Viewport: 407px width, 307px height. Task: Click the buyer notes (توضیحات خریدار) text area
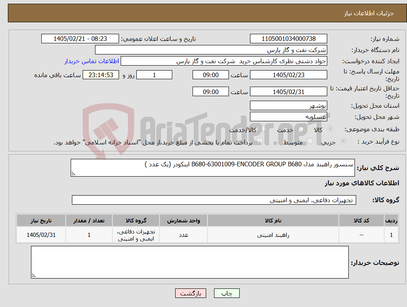pyautogui.click(x=190, y=262)
